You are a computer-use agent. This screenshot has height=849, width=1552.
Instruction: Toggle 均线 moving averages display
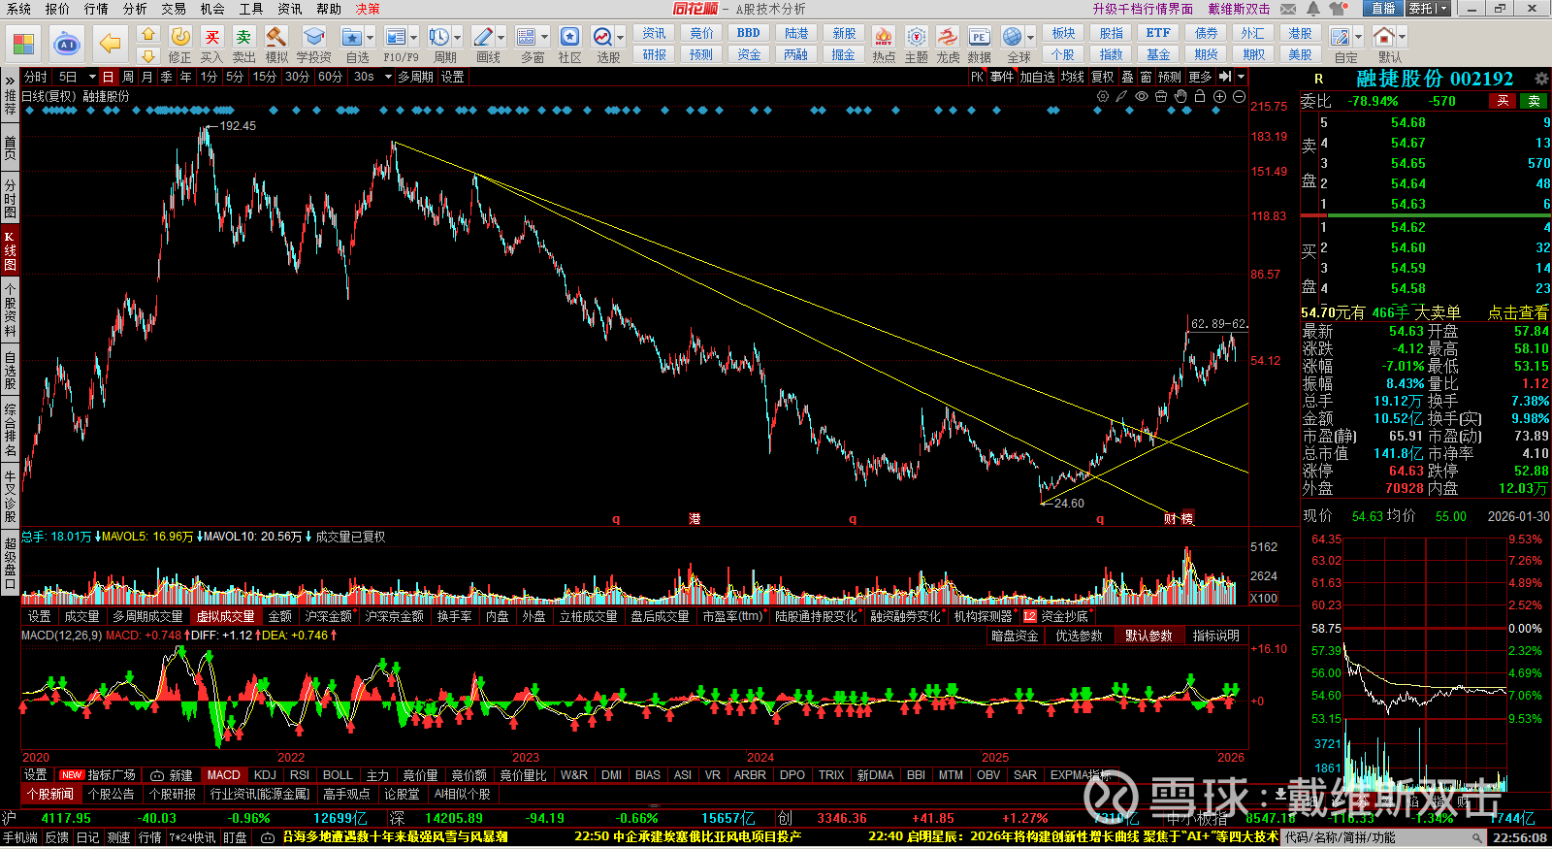point(1072,77)
